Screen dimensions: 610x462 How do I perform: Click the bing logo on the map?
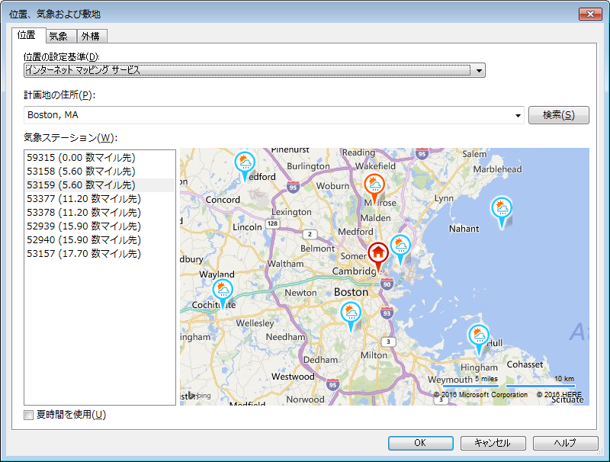[x=200, y=396]
